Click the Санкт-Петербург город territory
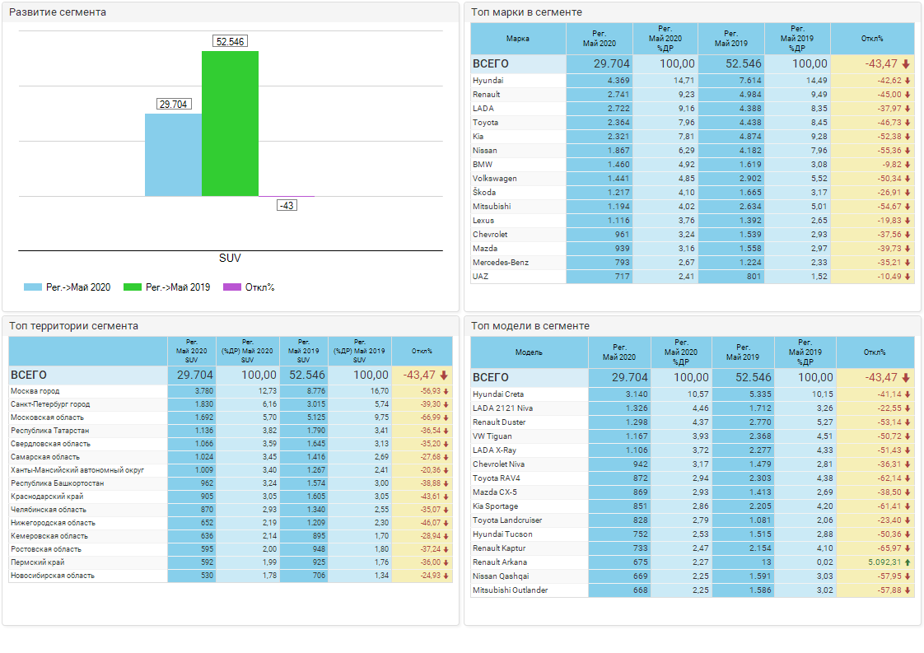 50,404
